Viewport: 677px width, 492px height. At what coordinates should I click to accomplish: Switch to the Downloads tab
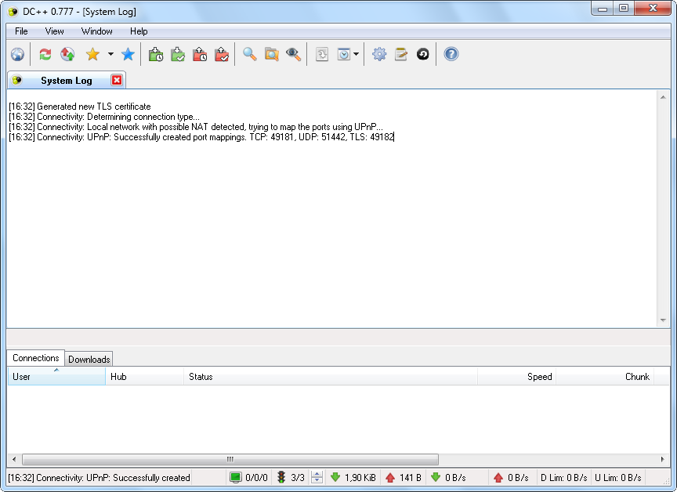click(89, 360)
